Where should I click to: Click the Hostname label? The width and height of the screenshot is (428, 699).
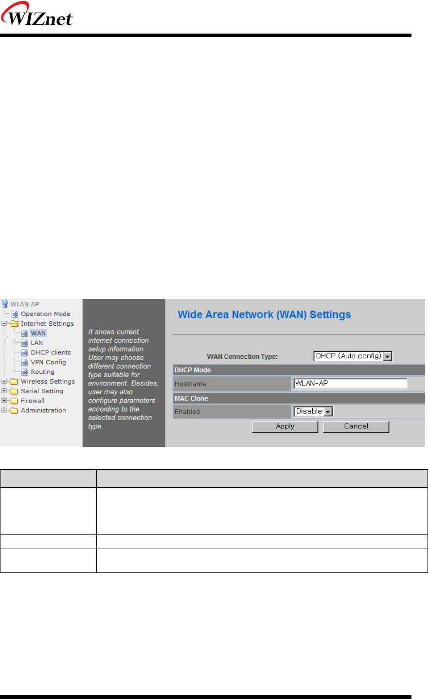click(190, 384)
